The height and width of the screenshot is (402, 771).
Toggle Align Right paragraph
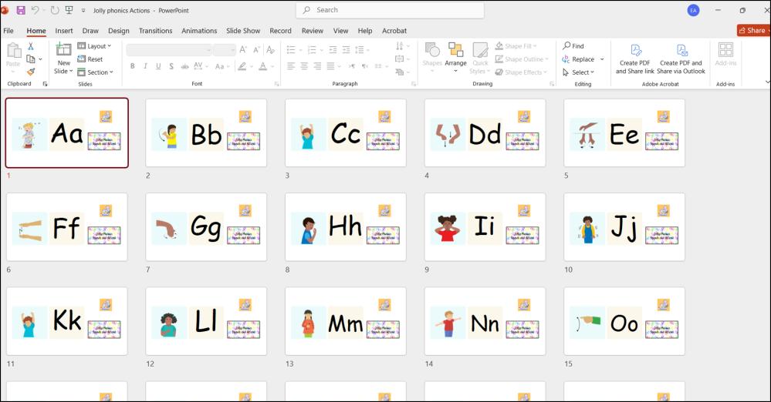tap(318, 65)
